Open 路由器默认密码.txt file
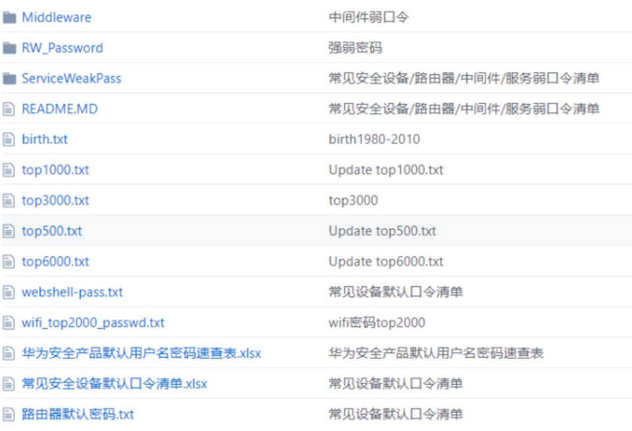This screenshot has width=632, height=431. 78,414
